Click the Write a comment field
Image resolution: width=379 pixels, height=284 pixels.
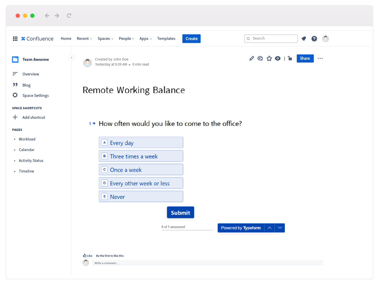click(208, 263)
